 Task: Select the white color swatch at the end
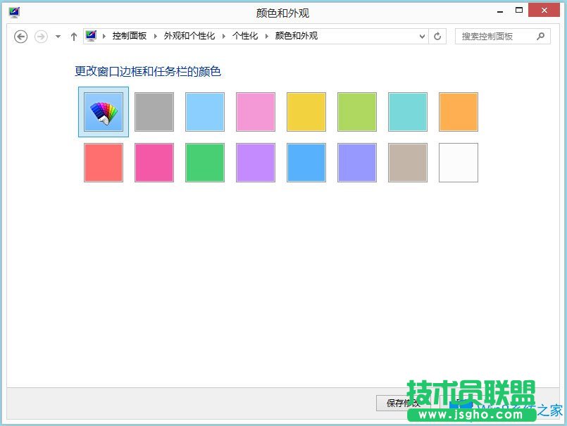tap(459, 163)
